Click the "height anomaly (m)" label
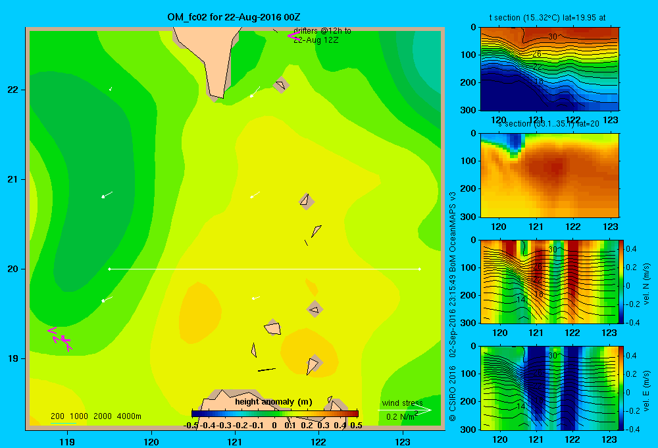The image size is (658, 448). tap(274, 402)
